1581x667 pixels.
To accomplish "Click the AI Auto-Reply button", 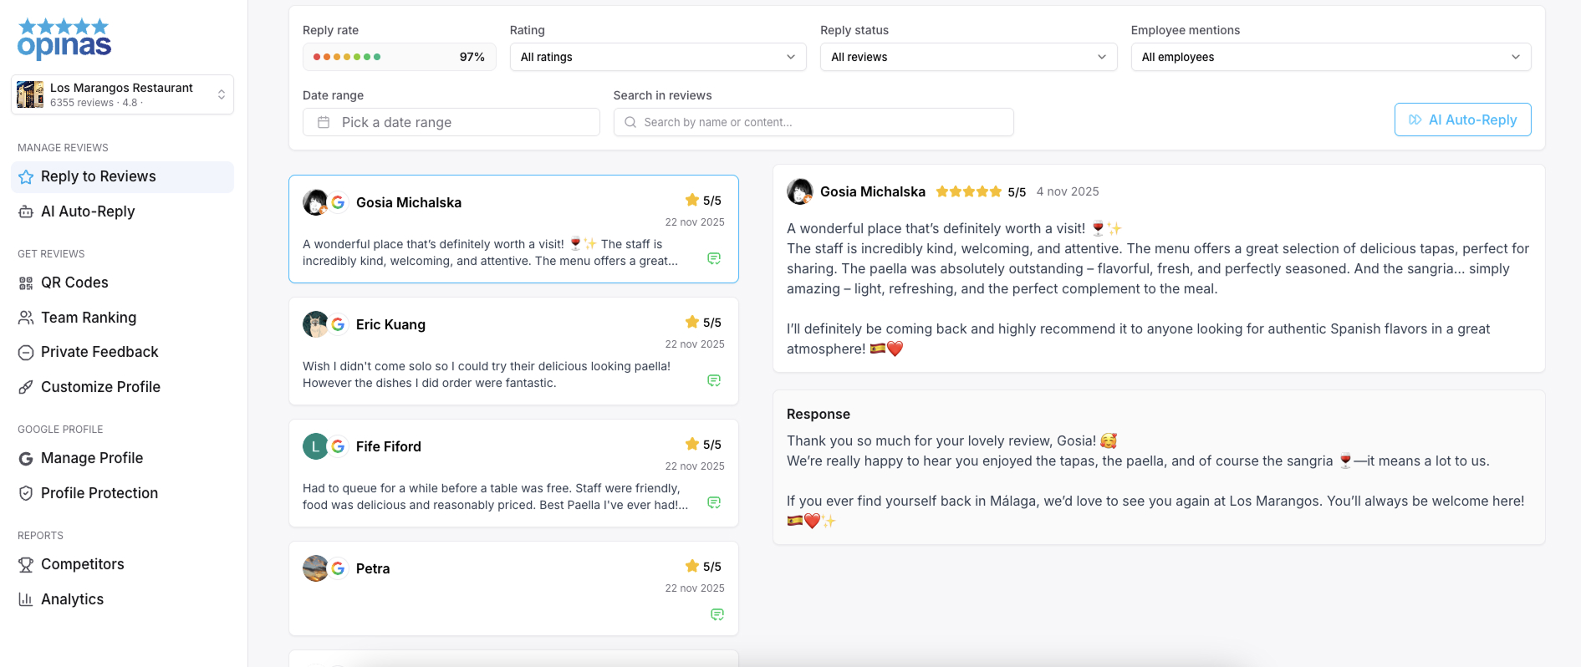I will click(x=1463, y=120).
